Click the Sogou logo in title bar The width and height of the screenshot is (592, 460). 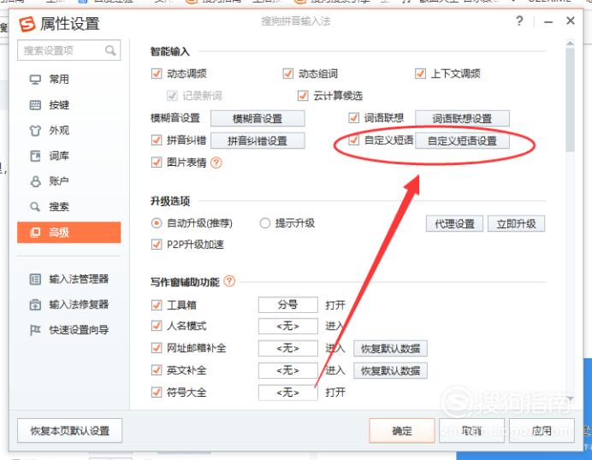[x=27, y=24]
